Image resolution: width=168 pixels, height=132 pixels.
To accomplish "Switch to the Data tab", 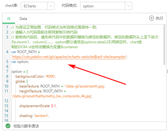I will click(x=23, y=19).
